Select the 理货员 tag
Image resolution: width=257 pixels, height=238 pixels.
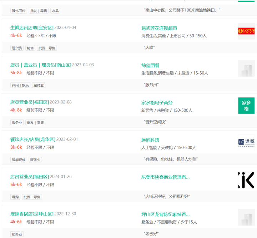tap(17, 48)
